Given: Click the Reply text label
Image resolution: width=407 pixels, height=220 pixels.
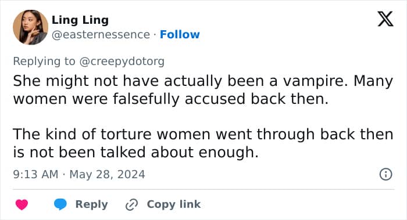Looking at the screenshot, I should pos(92,204).
